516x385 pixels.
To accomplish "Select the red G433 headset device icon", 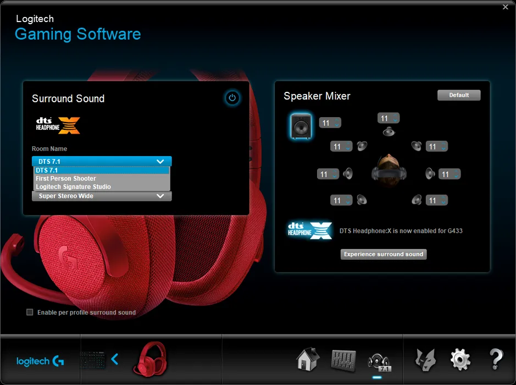I will [149, 359].
